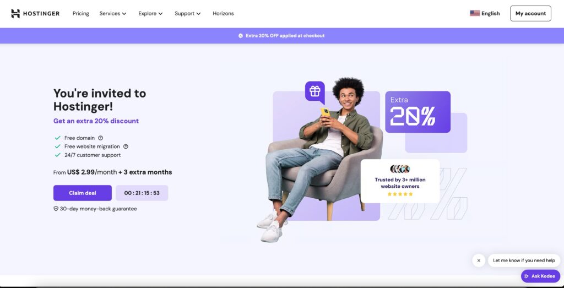This screenshot has height=288, width=564.
Task: Expand the Support dropdown menu
Action: (187, 14)
